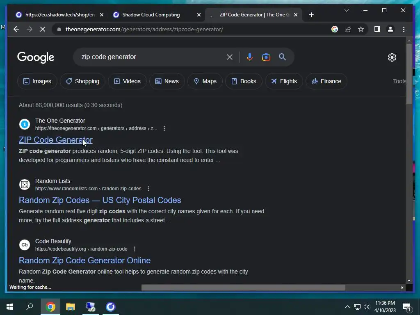Click the Chrome taskbar icon
The height and width of the screenshot is (315, 420).
(x=50, y=307)
